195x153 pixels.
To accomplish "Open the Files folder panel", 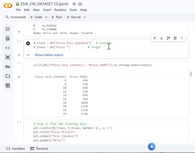I will pos(8,76).
